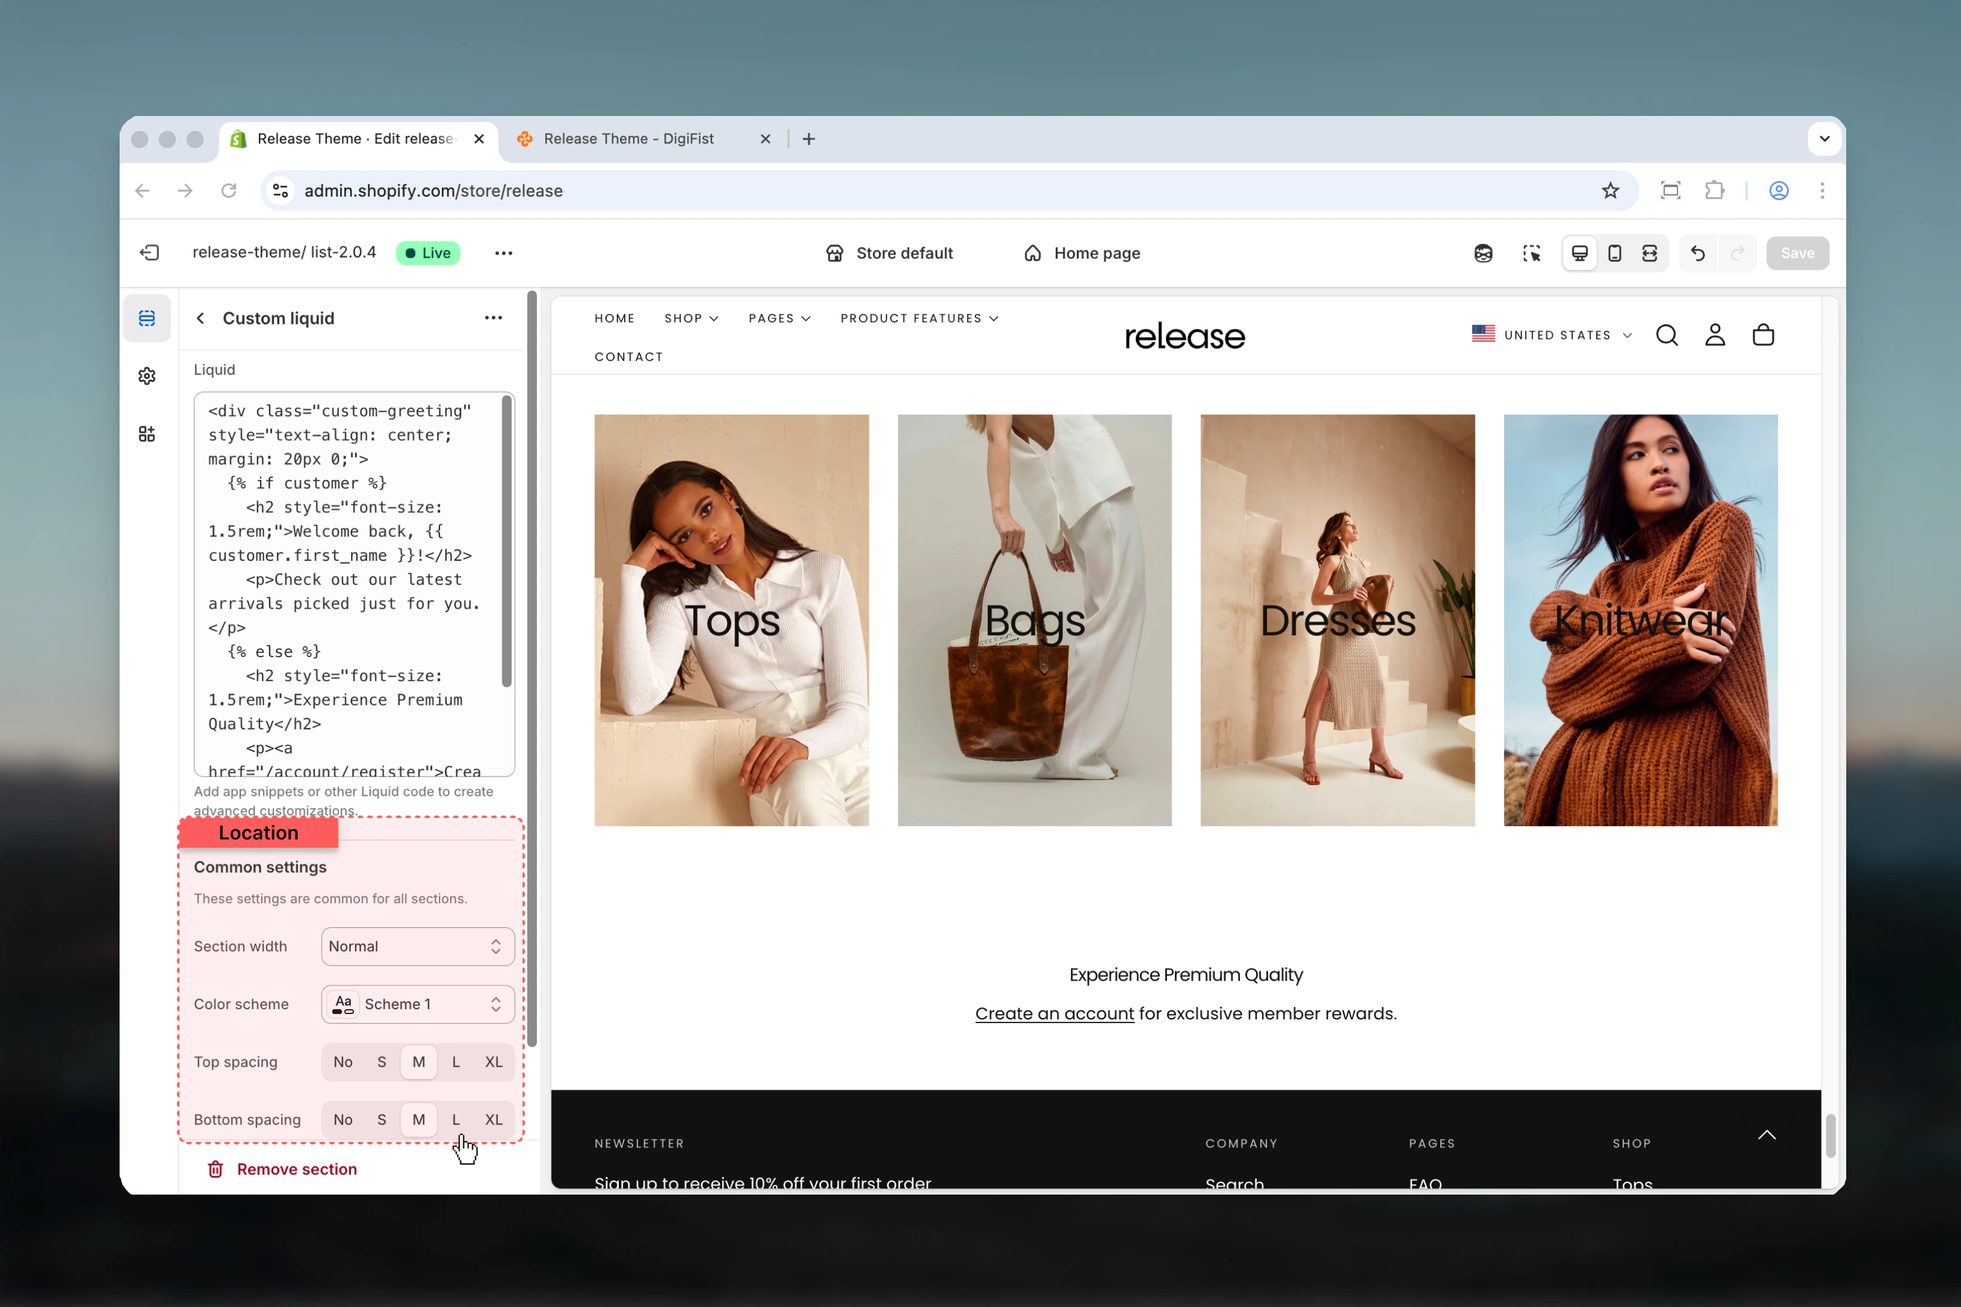
Task: Undo the last change
Action: click(1698, 254)
